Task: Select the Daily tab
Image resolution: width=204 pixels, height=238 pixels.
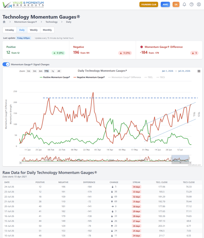Action: (x=22, y=30)
